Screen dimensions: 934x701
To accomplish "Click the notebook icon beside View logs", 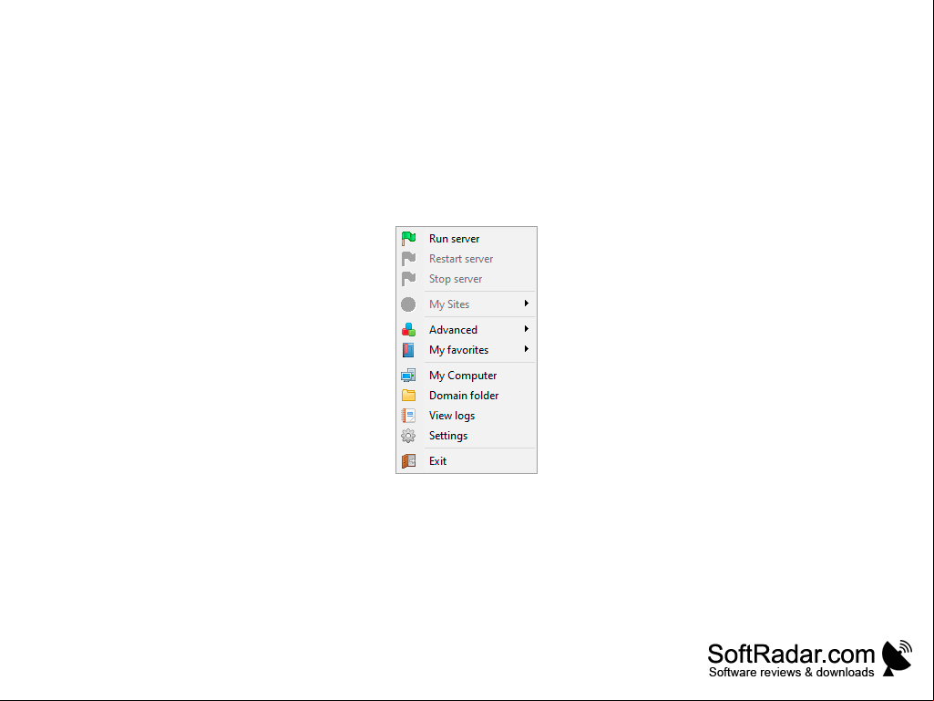I will click(x=408, y=416).
